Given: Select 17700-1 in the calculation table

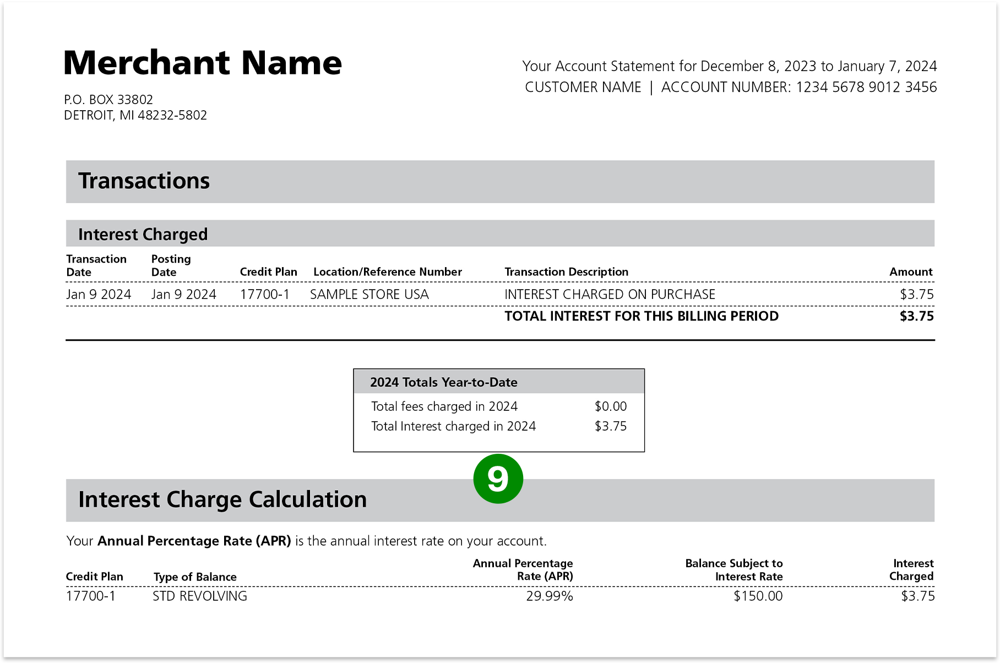Looking at the screenshot, I should click(x=91, y=596).
